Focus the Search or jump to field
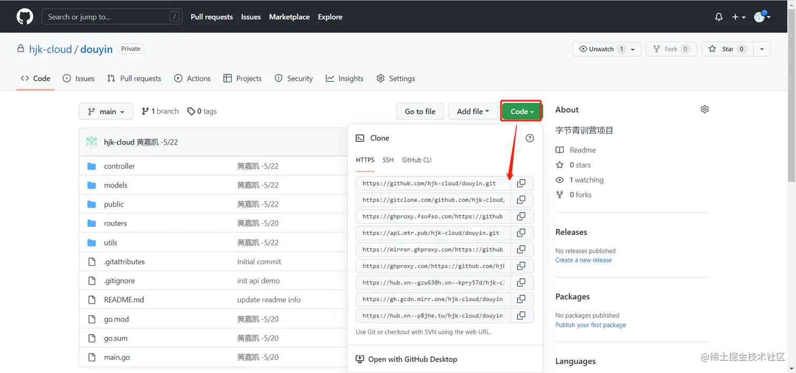Image resolution: width=796 pixels, height=373 pixels. pyautogui.click(x=112, y=17)
